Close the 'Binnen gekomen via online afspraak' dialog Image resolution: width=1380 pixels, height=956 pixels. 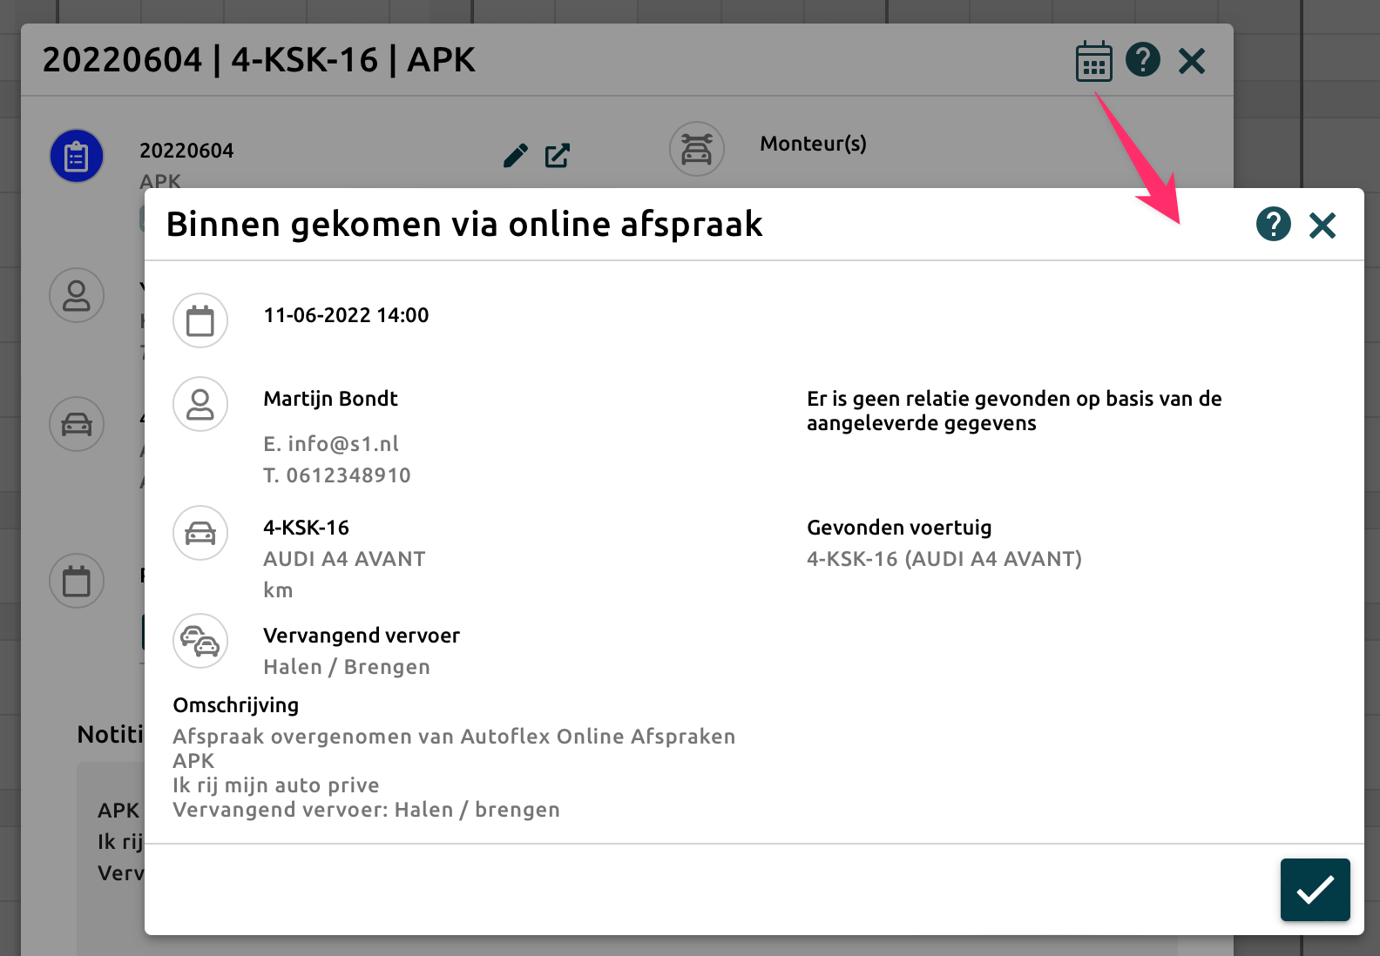(x=1322, y=226)
